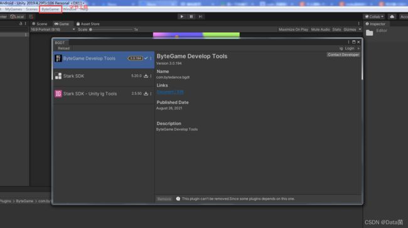Click the Contact Developer button

click(343, 55)
